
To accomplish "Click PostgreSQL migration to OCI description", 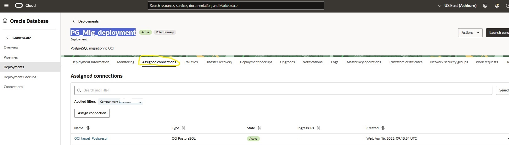I will tap(92, 48).
